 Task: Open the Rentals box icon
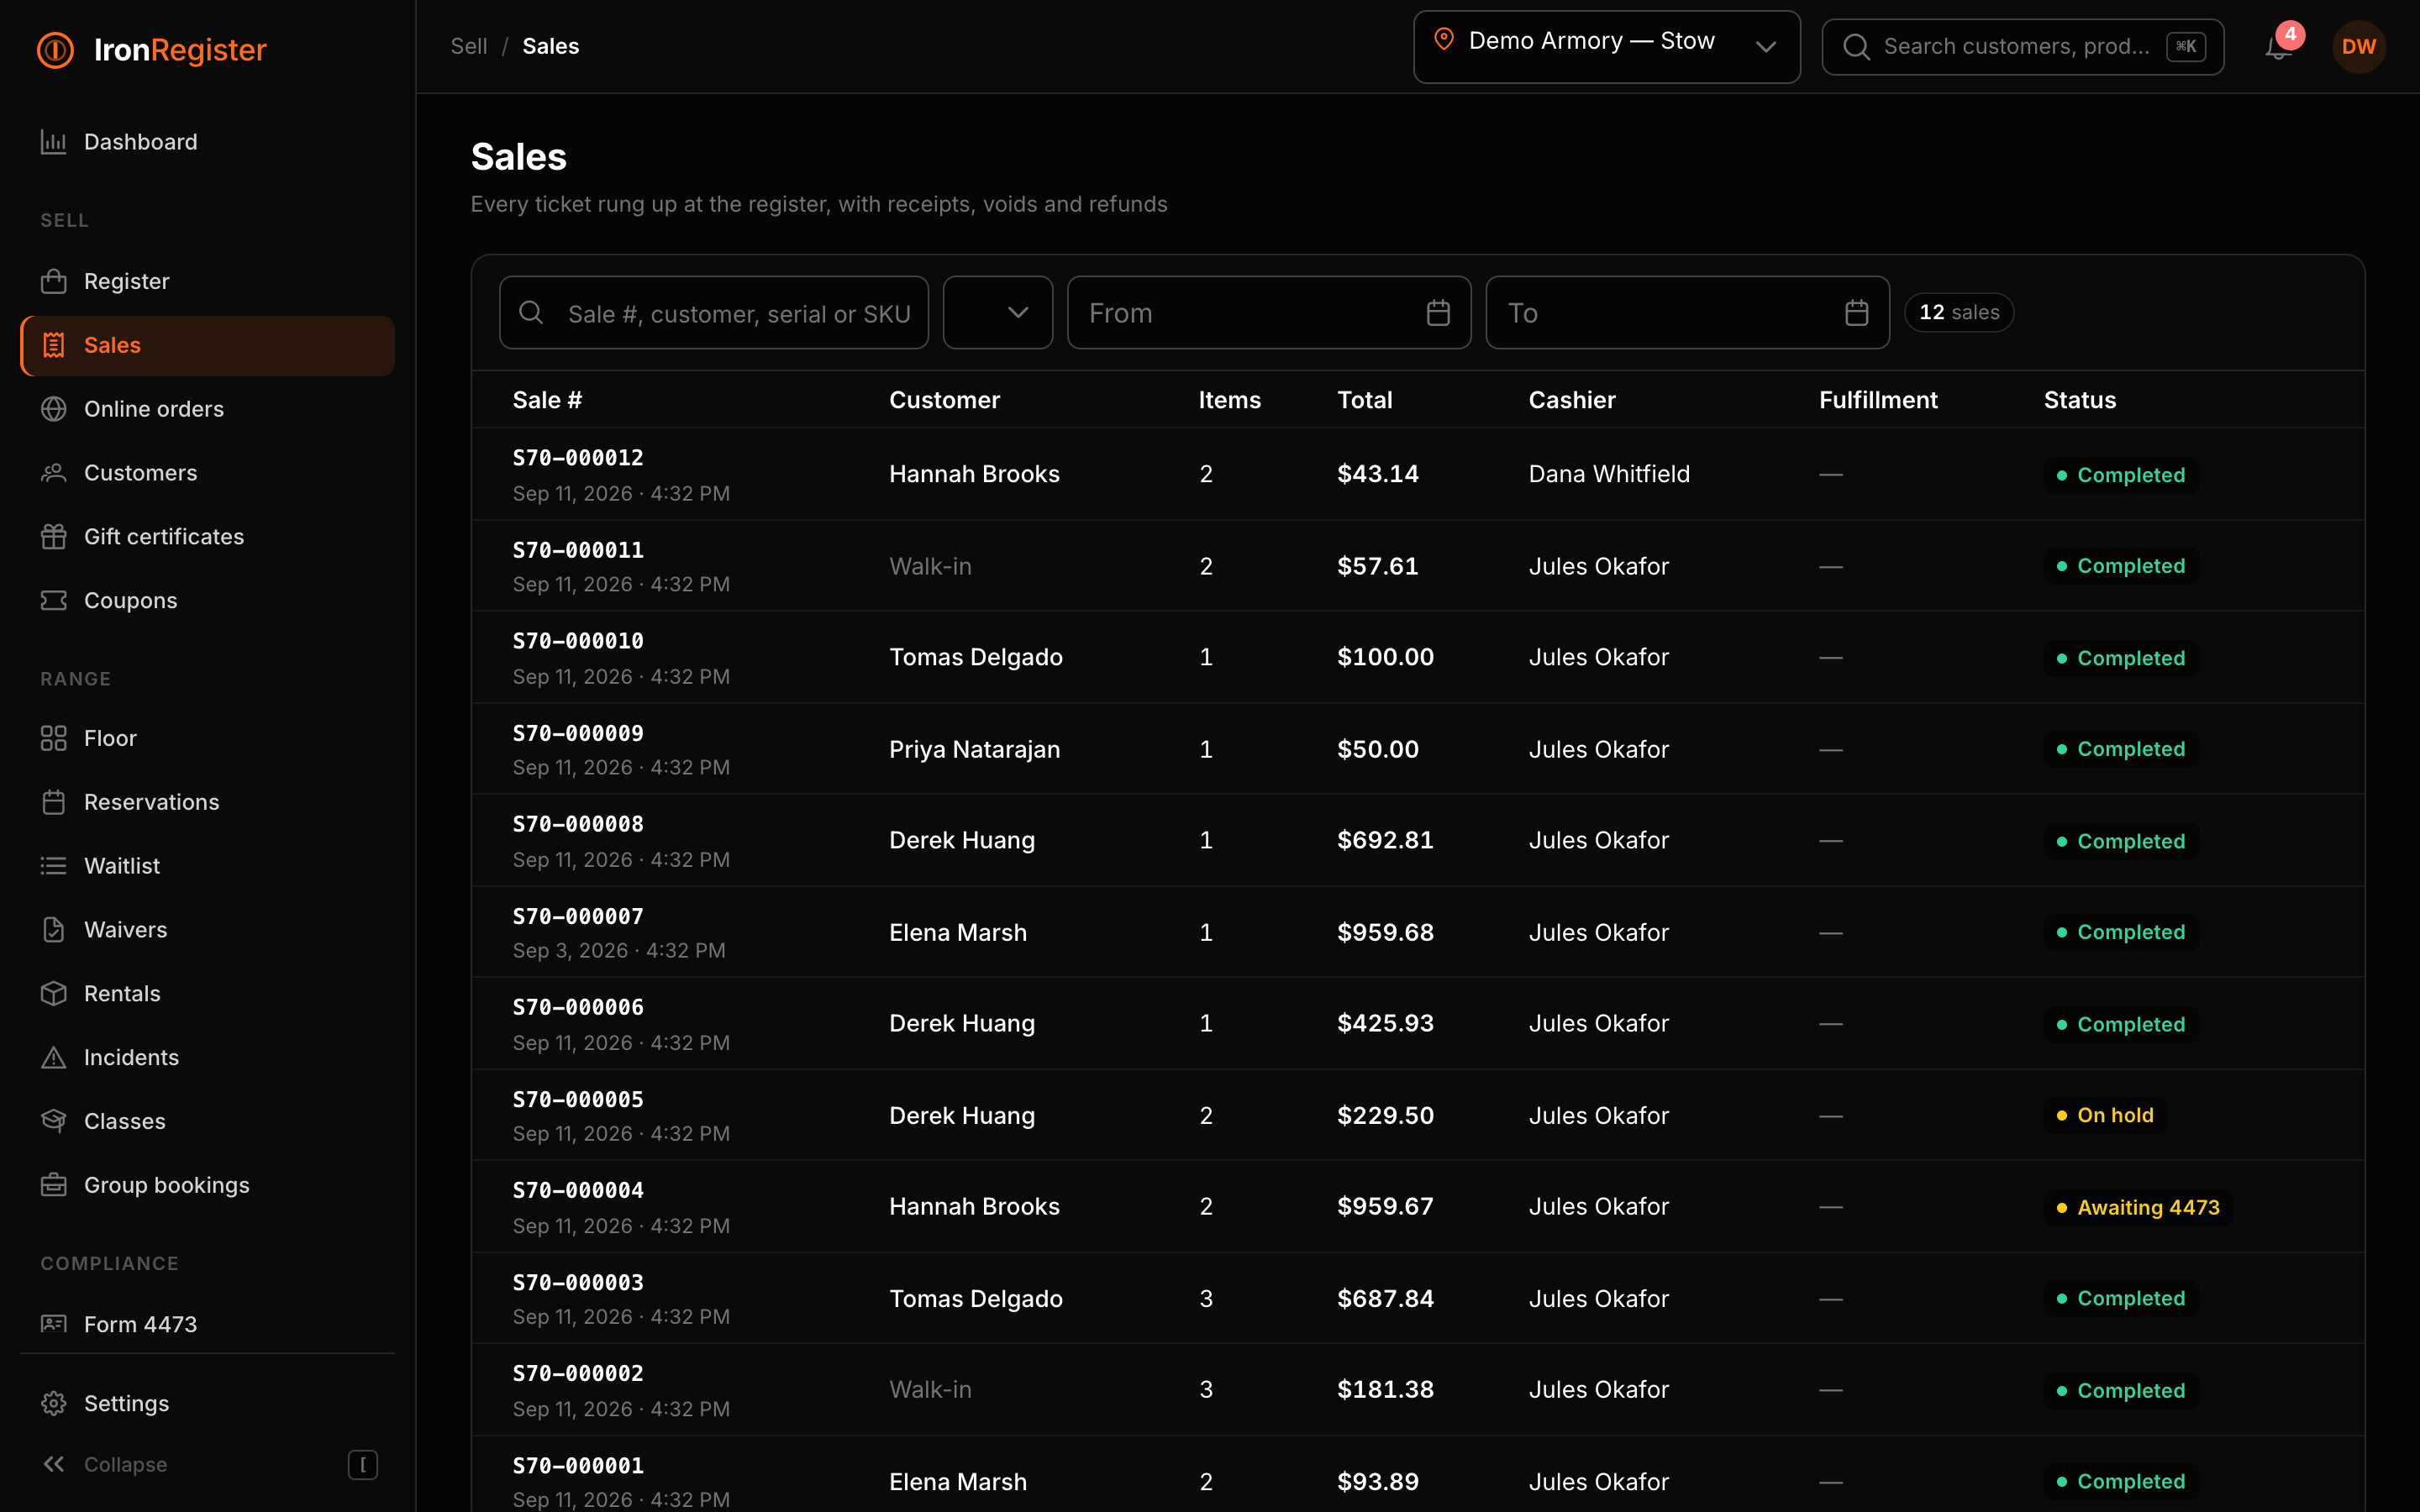54,993
